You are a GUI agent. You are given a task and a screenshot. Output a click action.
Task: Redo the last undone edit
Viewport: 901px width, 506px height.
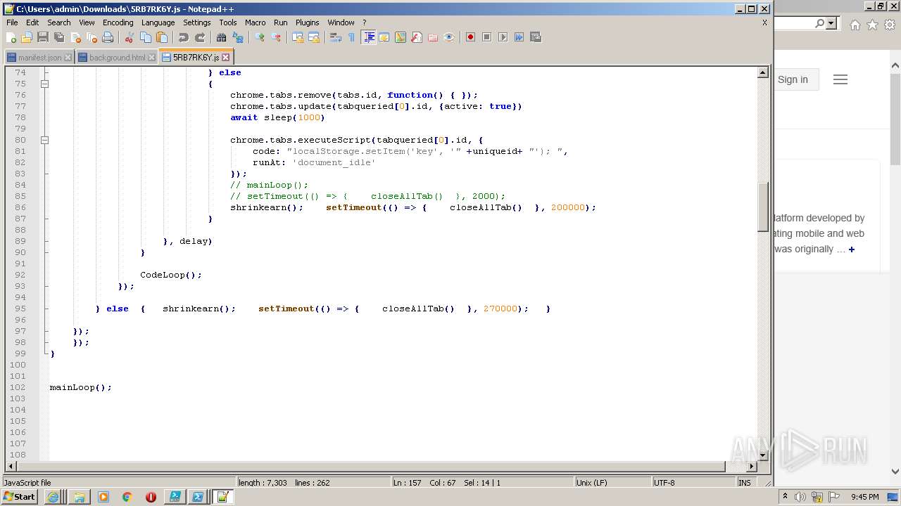pos(200,37)
